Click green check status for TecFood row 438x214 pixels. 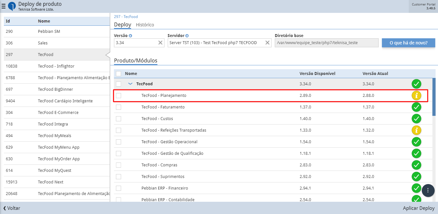coord(416,84)
